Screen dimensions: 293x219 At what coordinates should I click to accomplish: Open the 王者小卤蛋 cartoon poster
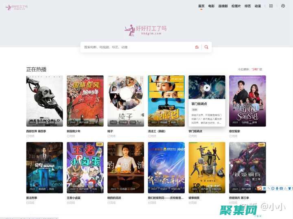point(85,167)
